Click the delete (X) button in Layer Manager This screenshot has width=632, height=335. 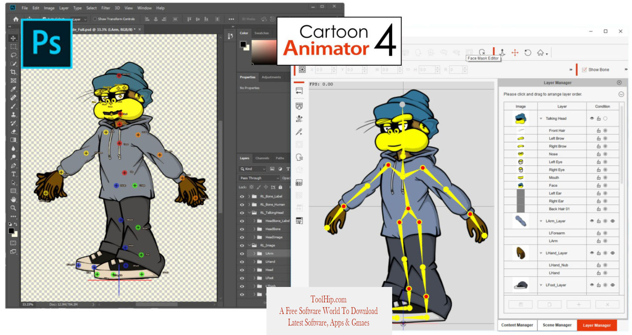click(608, 304)
